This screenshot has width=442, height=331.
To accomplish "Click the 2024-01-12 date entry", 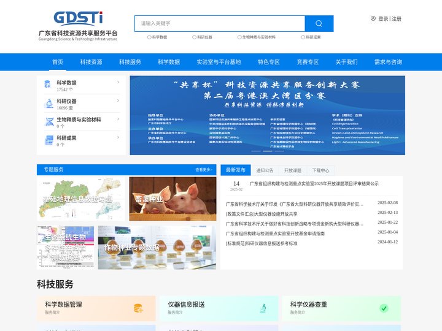I will click(x=387, y=242).
